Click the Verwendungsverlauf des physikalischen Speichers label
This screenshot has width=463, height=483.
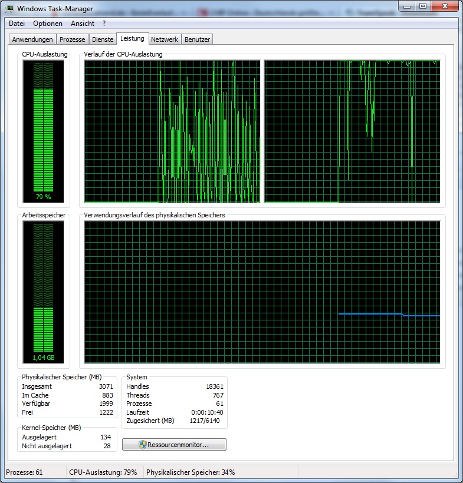[x=155, y=215]
